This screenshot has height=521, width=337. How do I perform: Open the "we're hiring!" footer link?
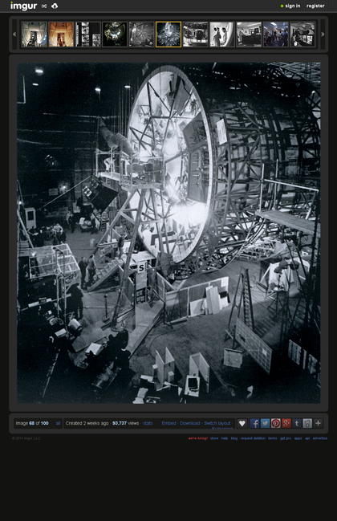[x=198, y=438]
